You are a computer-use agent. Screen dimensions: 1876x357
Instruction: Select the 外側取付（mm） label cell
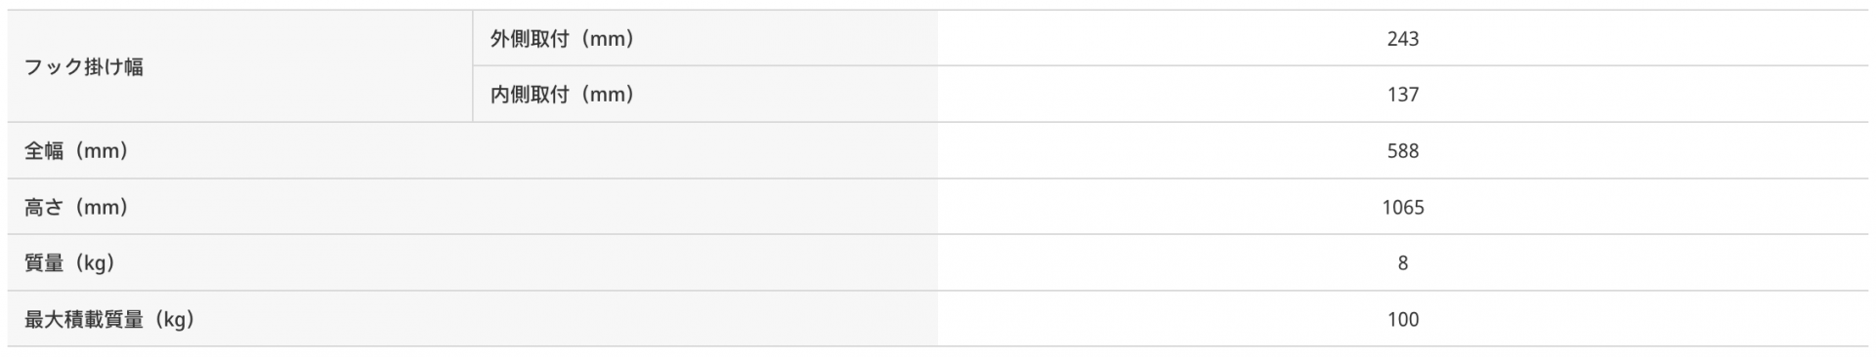click(x=704, y=38)
